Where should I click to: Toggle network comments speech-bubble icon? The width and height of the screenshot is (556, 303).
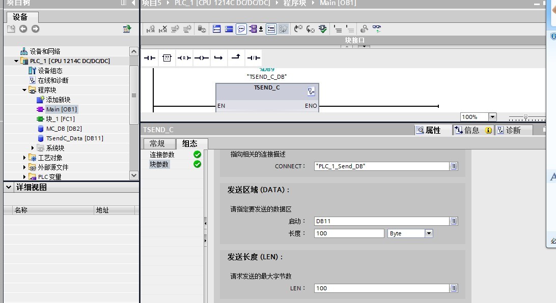pos(241,29)
